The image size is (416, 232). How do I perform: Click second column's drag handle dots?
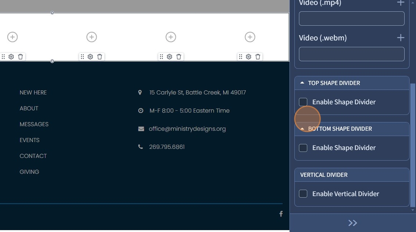(x=82, y=57)
